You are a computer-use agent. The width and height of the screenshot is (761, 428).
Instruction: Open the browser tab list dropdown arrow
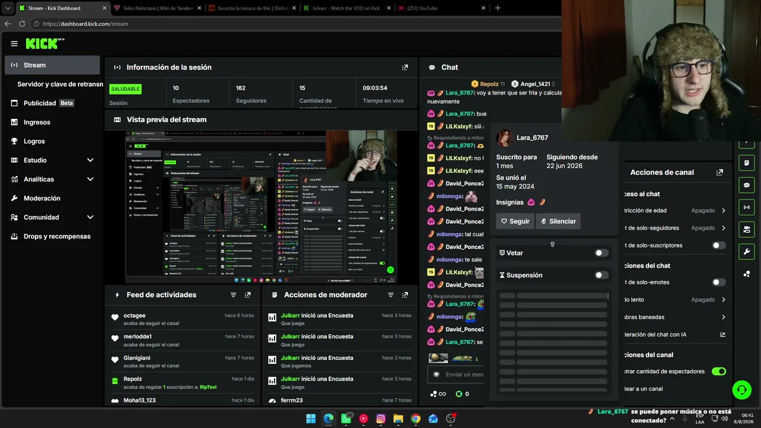click(x=8, y=8)
